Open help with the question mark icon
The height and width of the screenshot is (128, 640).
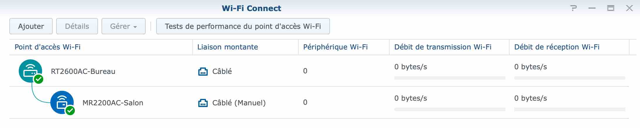574,8
